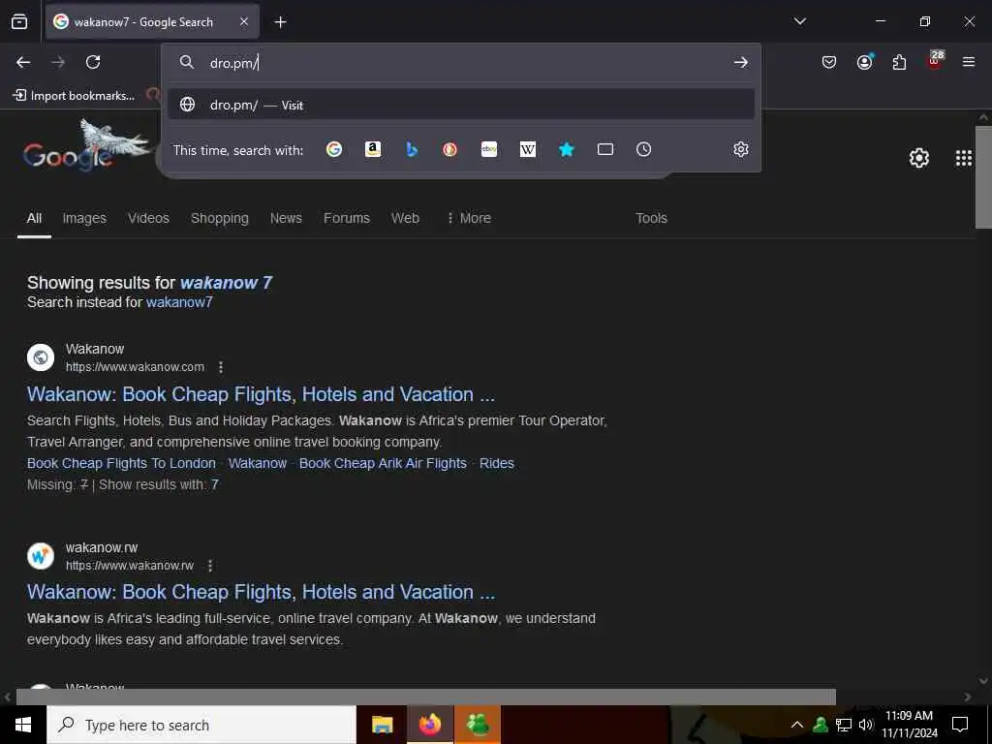The height and width of the screenshot is (744, 992).
Task: Search this time with Google
Action: click(x=334, y=149)
